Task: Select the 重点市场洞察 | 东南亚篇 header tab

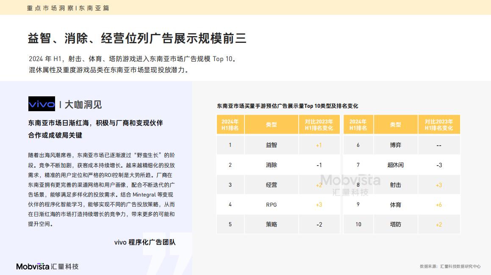Action: [x=68, y=8]
